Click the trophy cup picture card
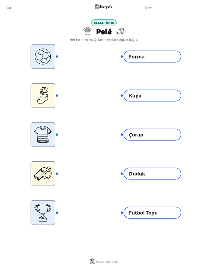The height and width of the screenshot is (270, 208). point(43,213)
